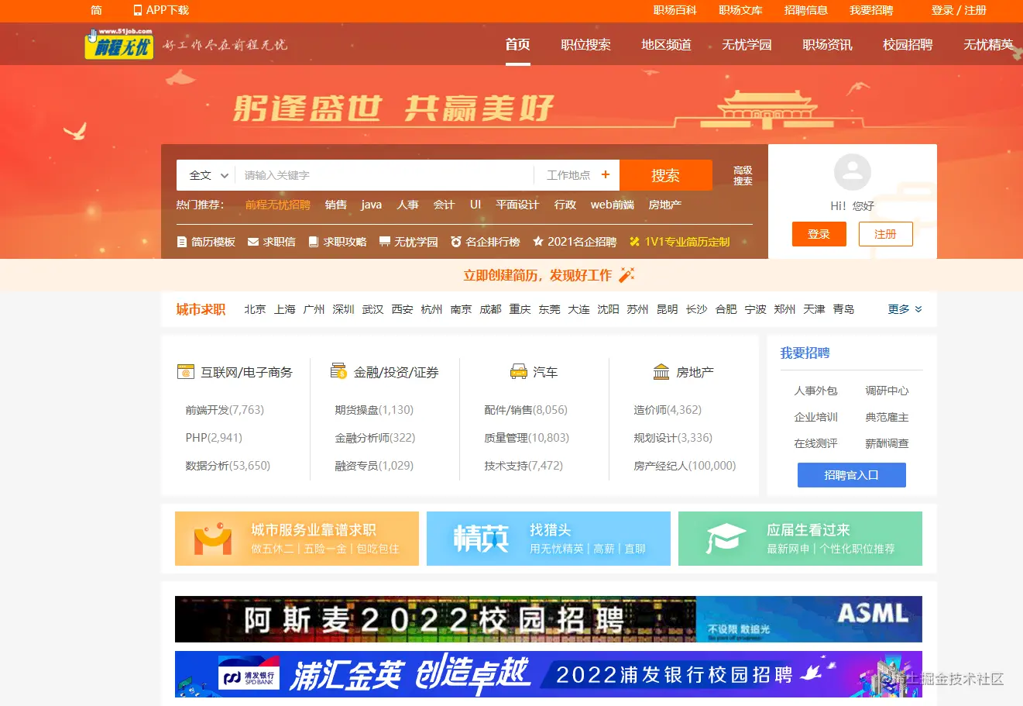Click the APP下载 phone icon

click(138, 10)
